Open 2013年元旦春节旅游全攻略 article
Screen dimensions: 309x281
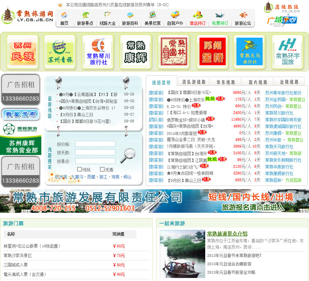click(x=231, y=272)
